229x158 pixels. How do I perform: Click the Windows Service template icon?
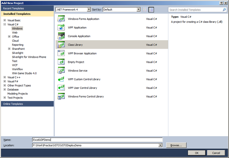click(61, 71)
